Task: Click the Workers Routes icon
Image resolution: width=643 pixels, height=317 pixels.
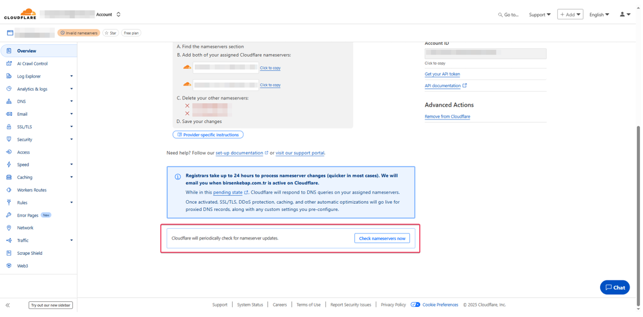Action: coord(9,190)
